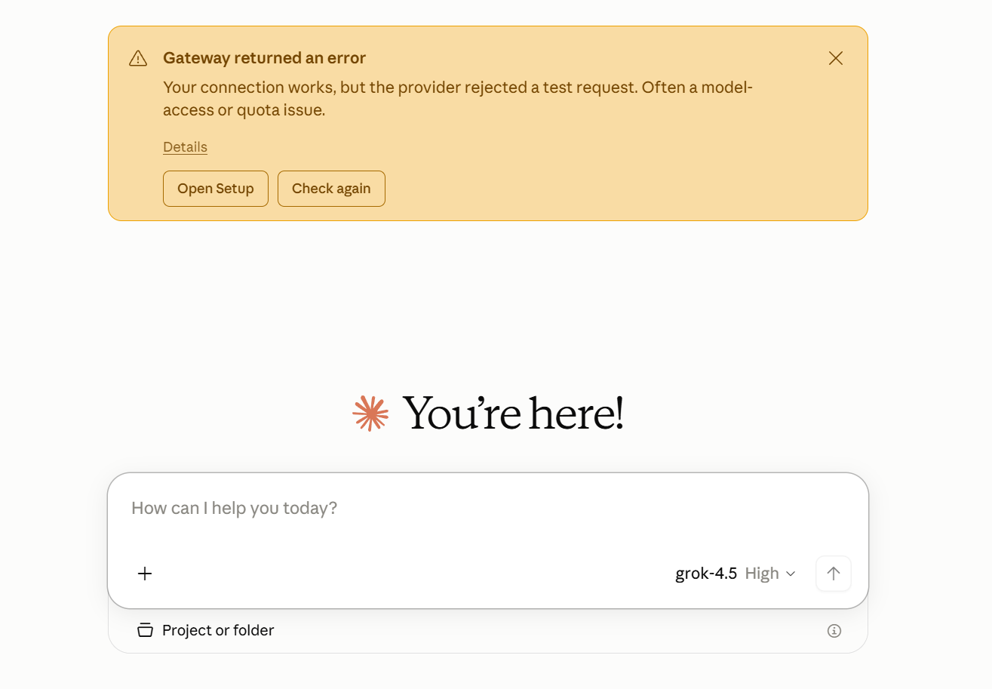Click the "model-access or quota issue" text line
The height and width of the screenshot is (689, 992).
(244, 110)
